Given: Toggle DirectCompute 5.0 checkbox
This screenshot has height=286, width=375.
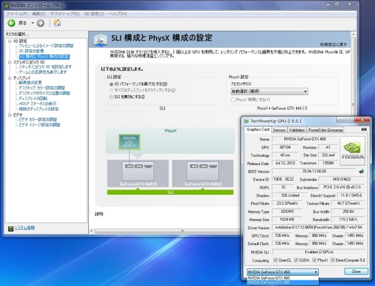Looking at the screenshot, I should tap(332, 260).
